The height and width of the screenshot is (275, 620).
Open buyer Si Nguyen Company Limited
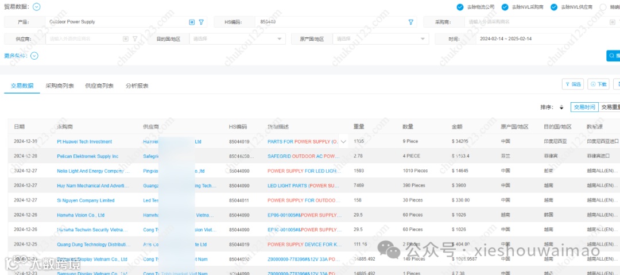point(86,200)
